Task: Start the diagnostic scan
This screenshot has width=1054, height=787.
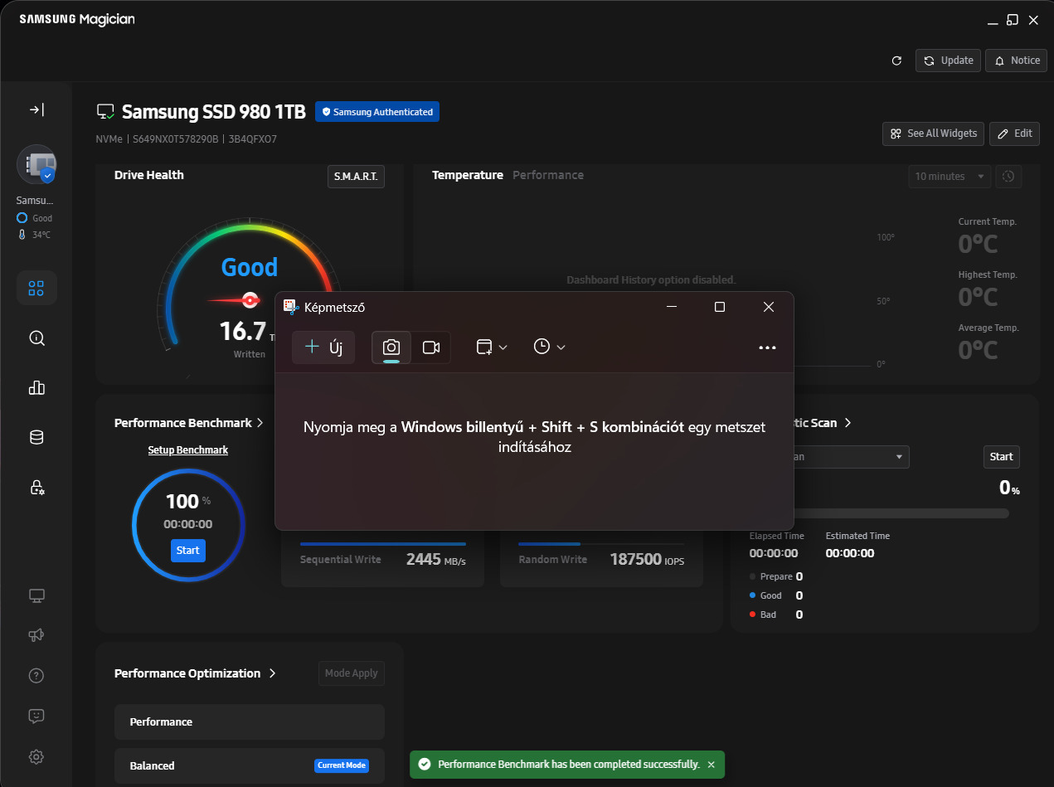Action: tap(1002, 457)
